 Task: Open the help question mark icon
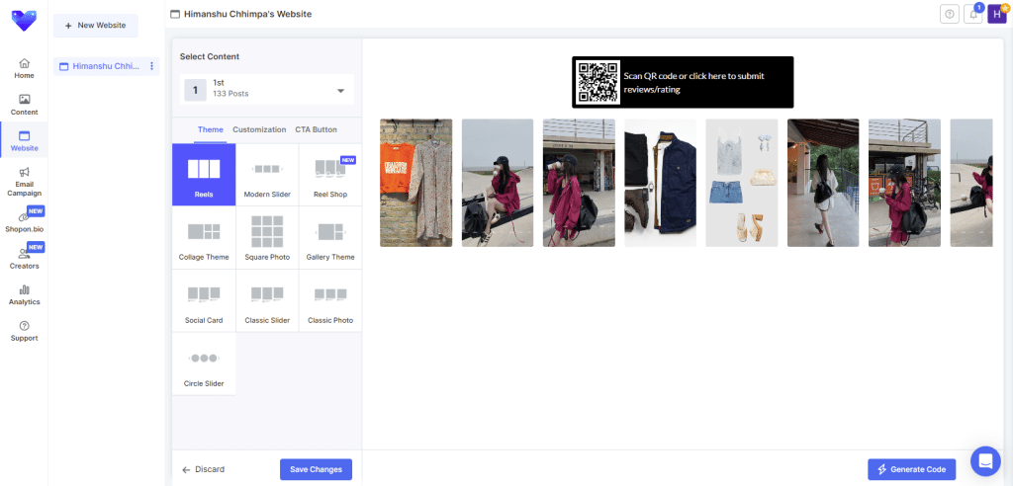click(x=950, y=14)
